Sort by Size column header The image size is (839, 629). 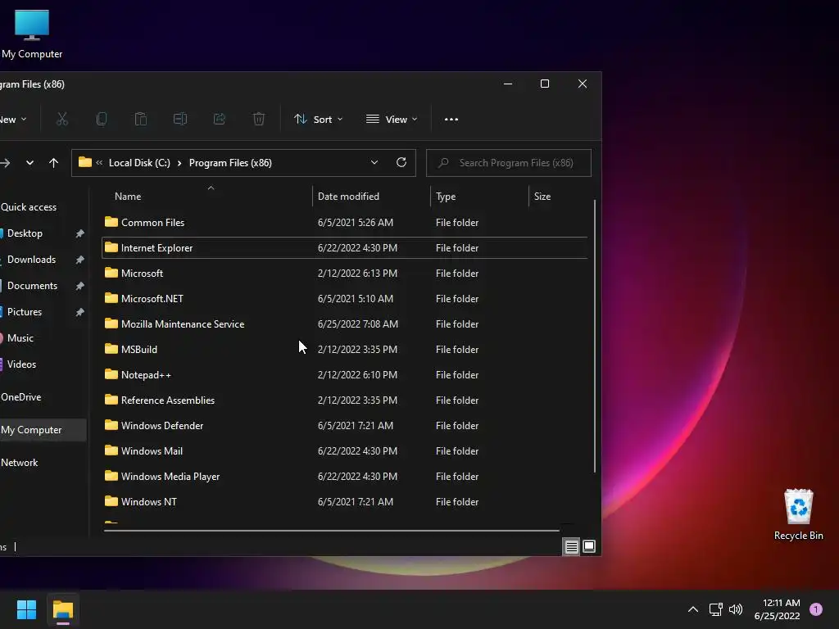coord(542,197)
